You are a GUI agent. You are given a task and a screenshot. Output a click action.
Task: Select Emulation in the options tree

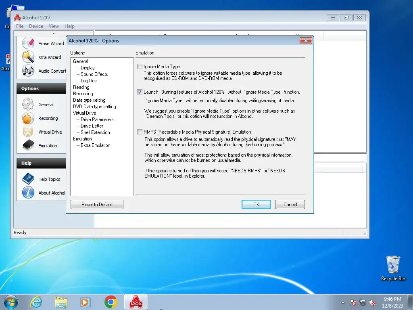tap(82, 139)
